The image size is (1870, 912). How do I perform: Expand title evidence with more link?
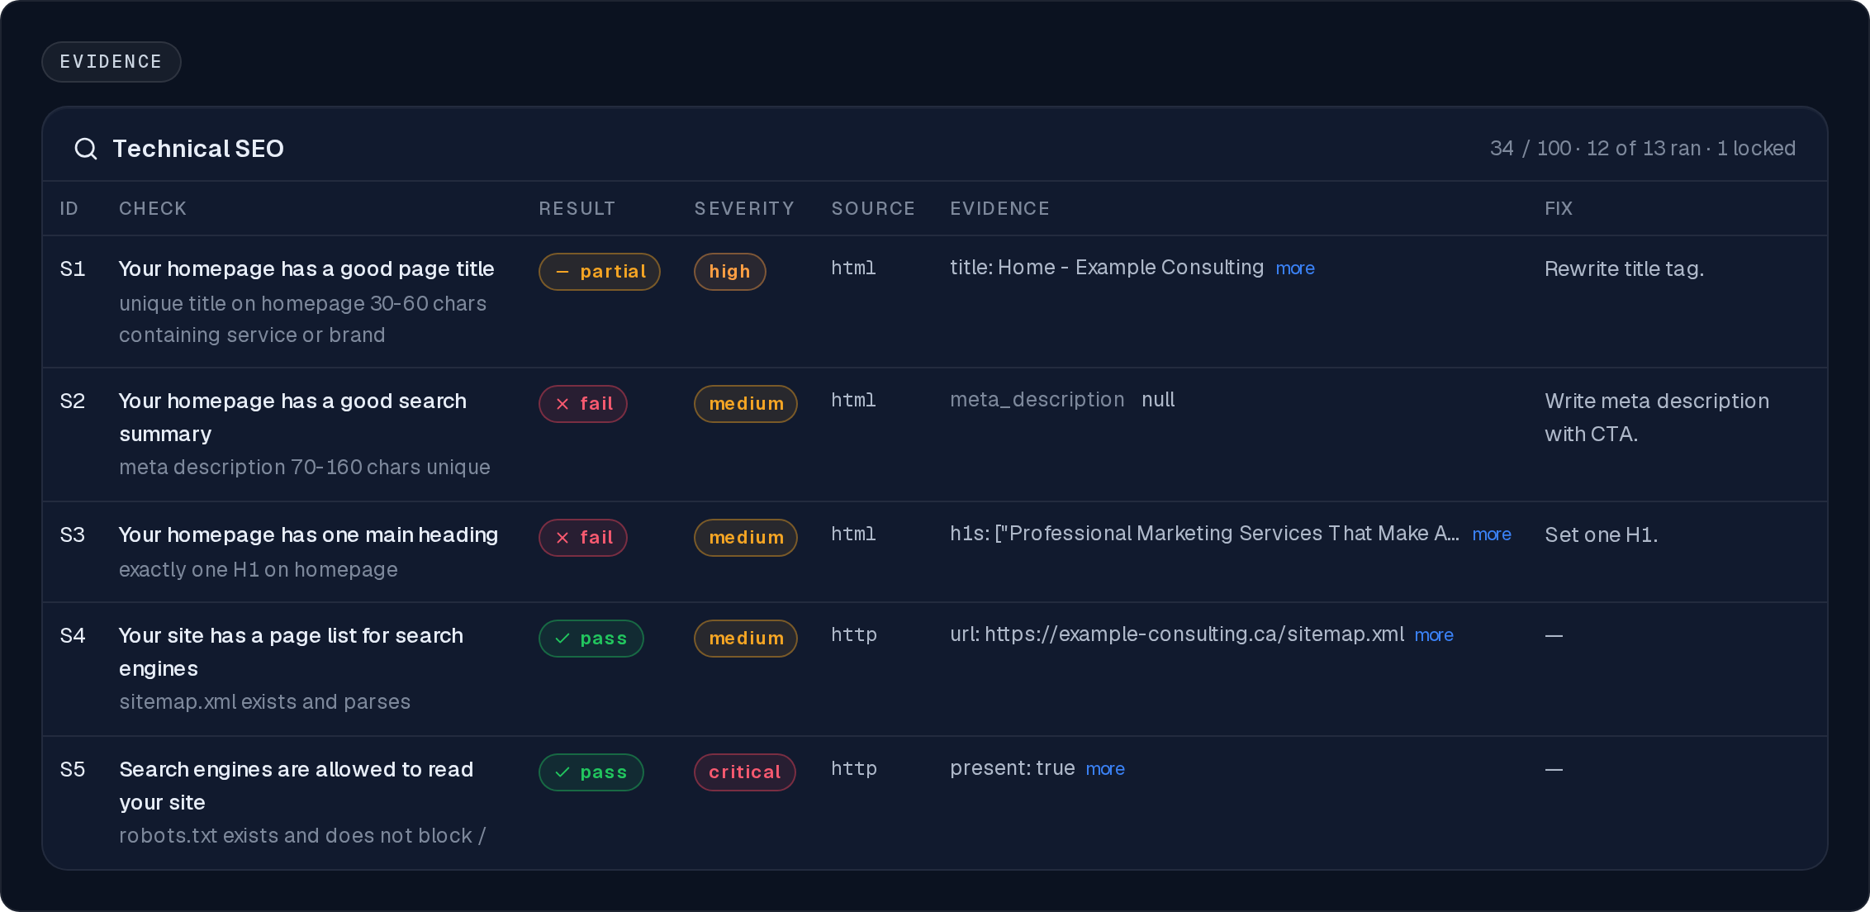[x=1295, y=268]
